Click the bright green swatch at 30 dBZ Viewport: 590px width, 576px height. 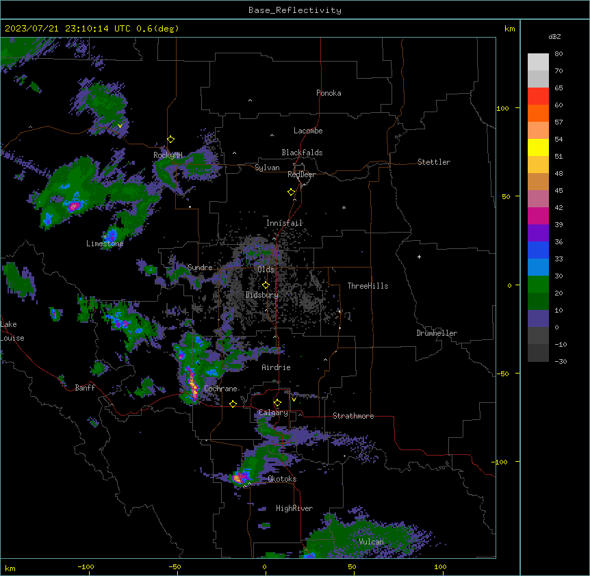538,285
